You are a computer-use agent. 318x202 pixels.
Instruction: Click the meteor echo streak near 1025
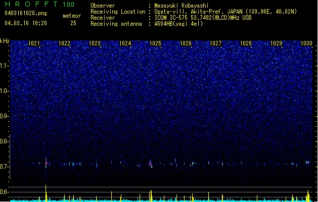click(x=151, y=164)
